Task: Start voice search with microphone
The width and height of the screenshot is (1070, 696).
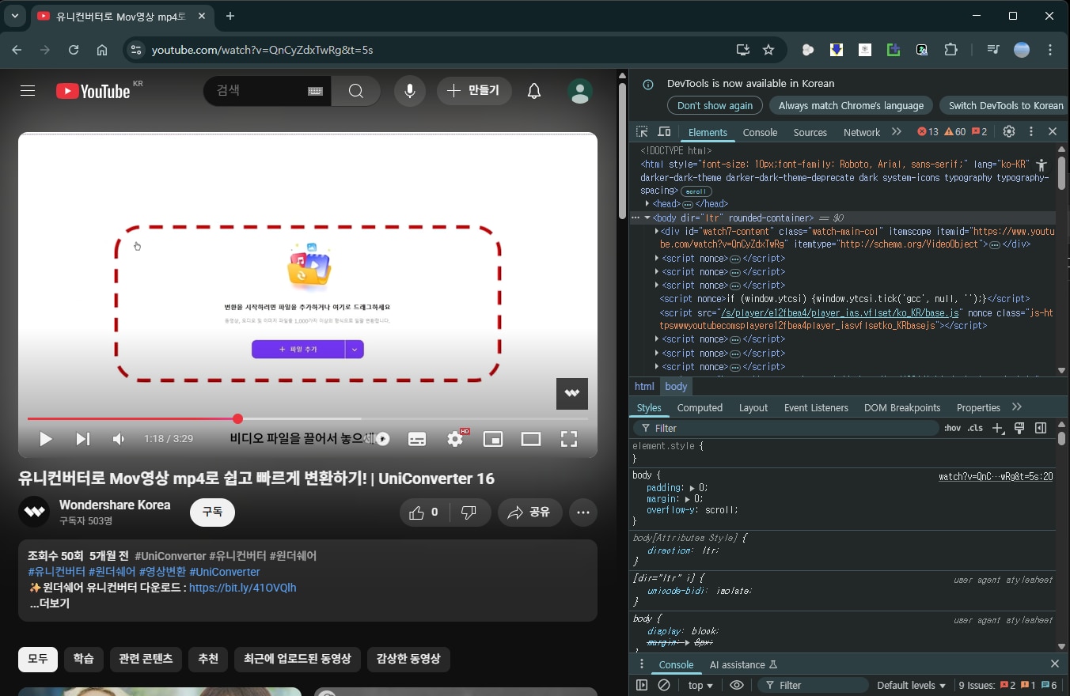Action: (x=410, y=91)
